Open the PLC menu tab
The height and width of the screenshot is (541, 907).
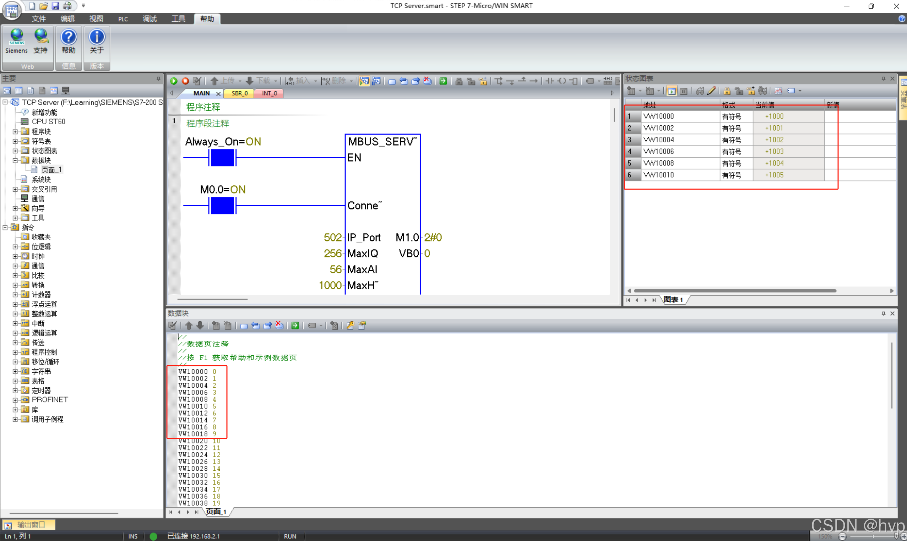pyautogui.click(x=123, y=19)
